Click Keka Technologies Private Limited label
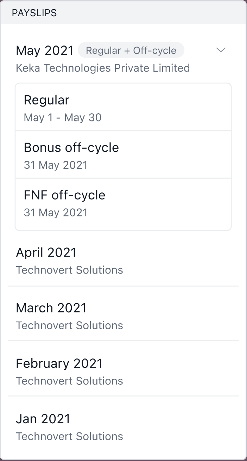 click(103, 68)
